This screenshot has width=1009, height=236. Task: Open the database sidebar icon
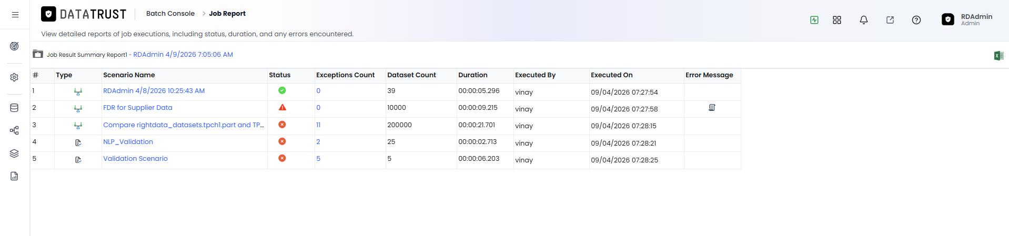[14, 108]
